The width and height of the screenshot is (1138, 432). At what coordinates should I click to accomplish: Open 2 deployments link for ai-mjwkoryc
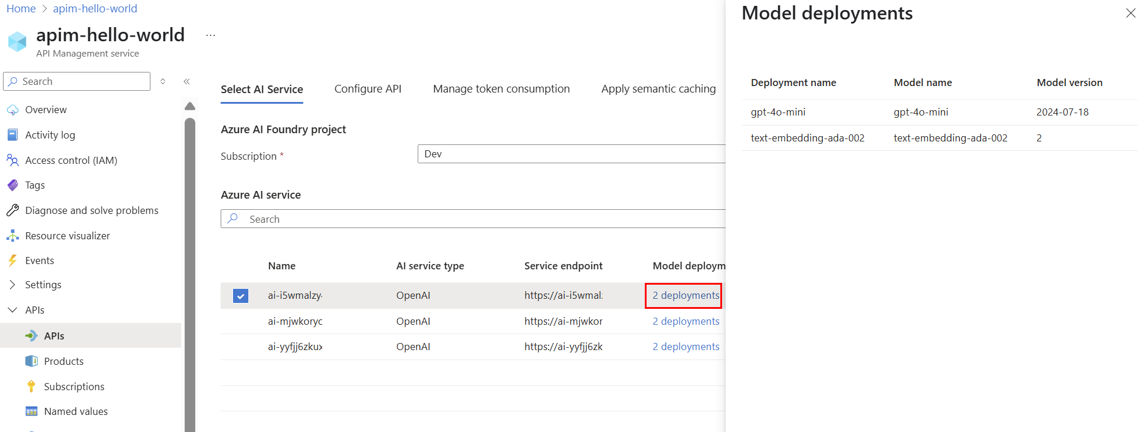tap(686, 321)
